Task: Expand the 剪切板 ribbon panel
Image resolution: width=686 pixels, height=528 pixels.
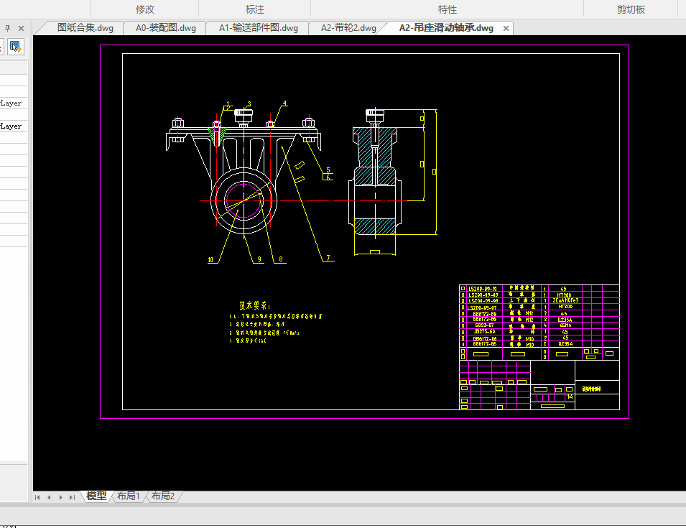Action: 631,9
